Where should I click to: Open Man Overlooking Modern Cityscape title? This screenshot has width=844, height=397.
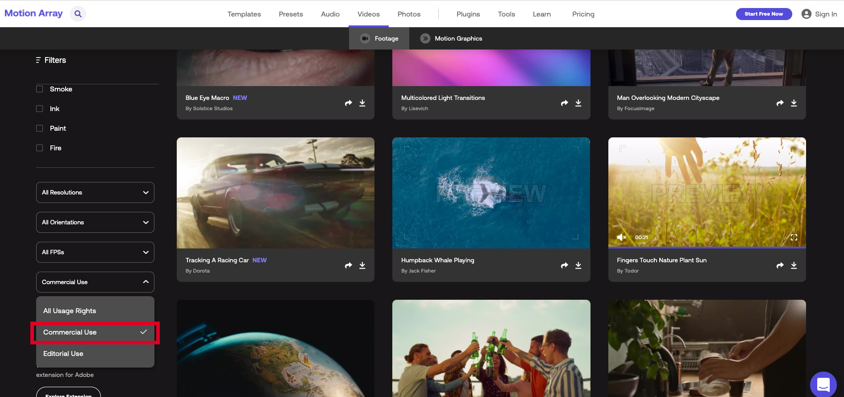coord(668,98)
